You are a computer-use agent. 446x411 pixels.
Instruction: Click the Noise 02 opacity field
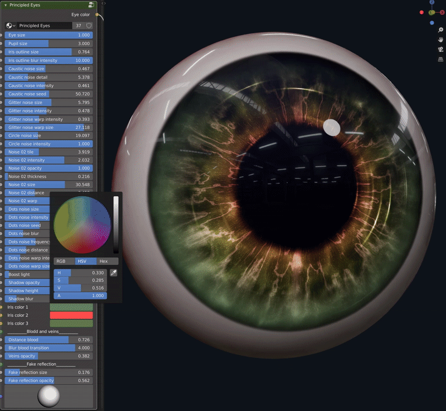[49, 168]
